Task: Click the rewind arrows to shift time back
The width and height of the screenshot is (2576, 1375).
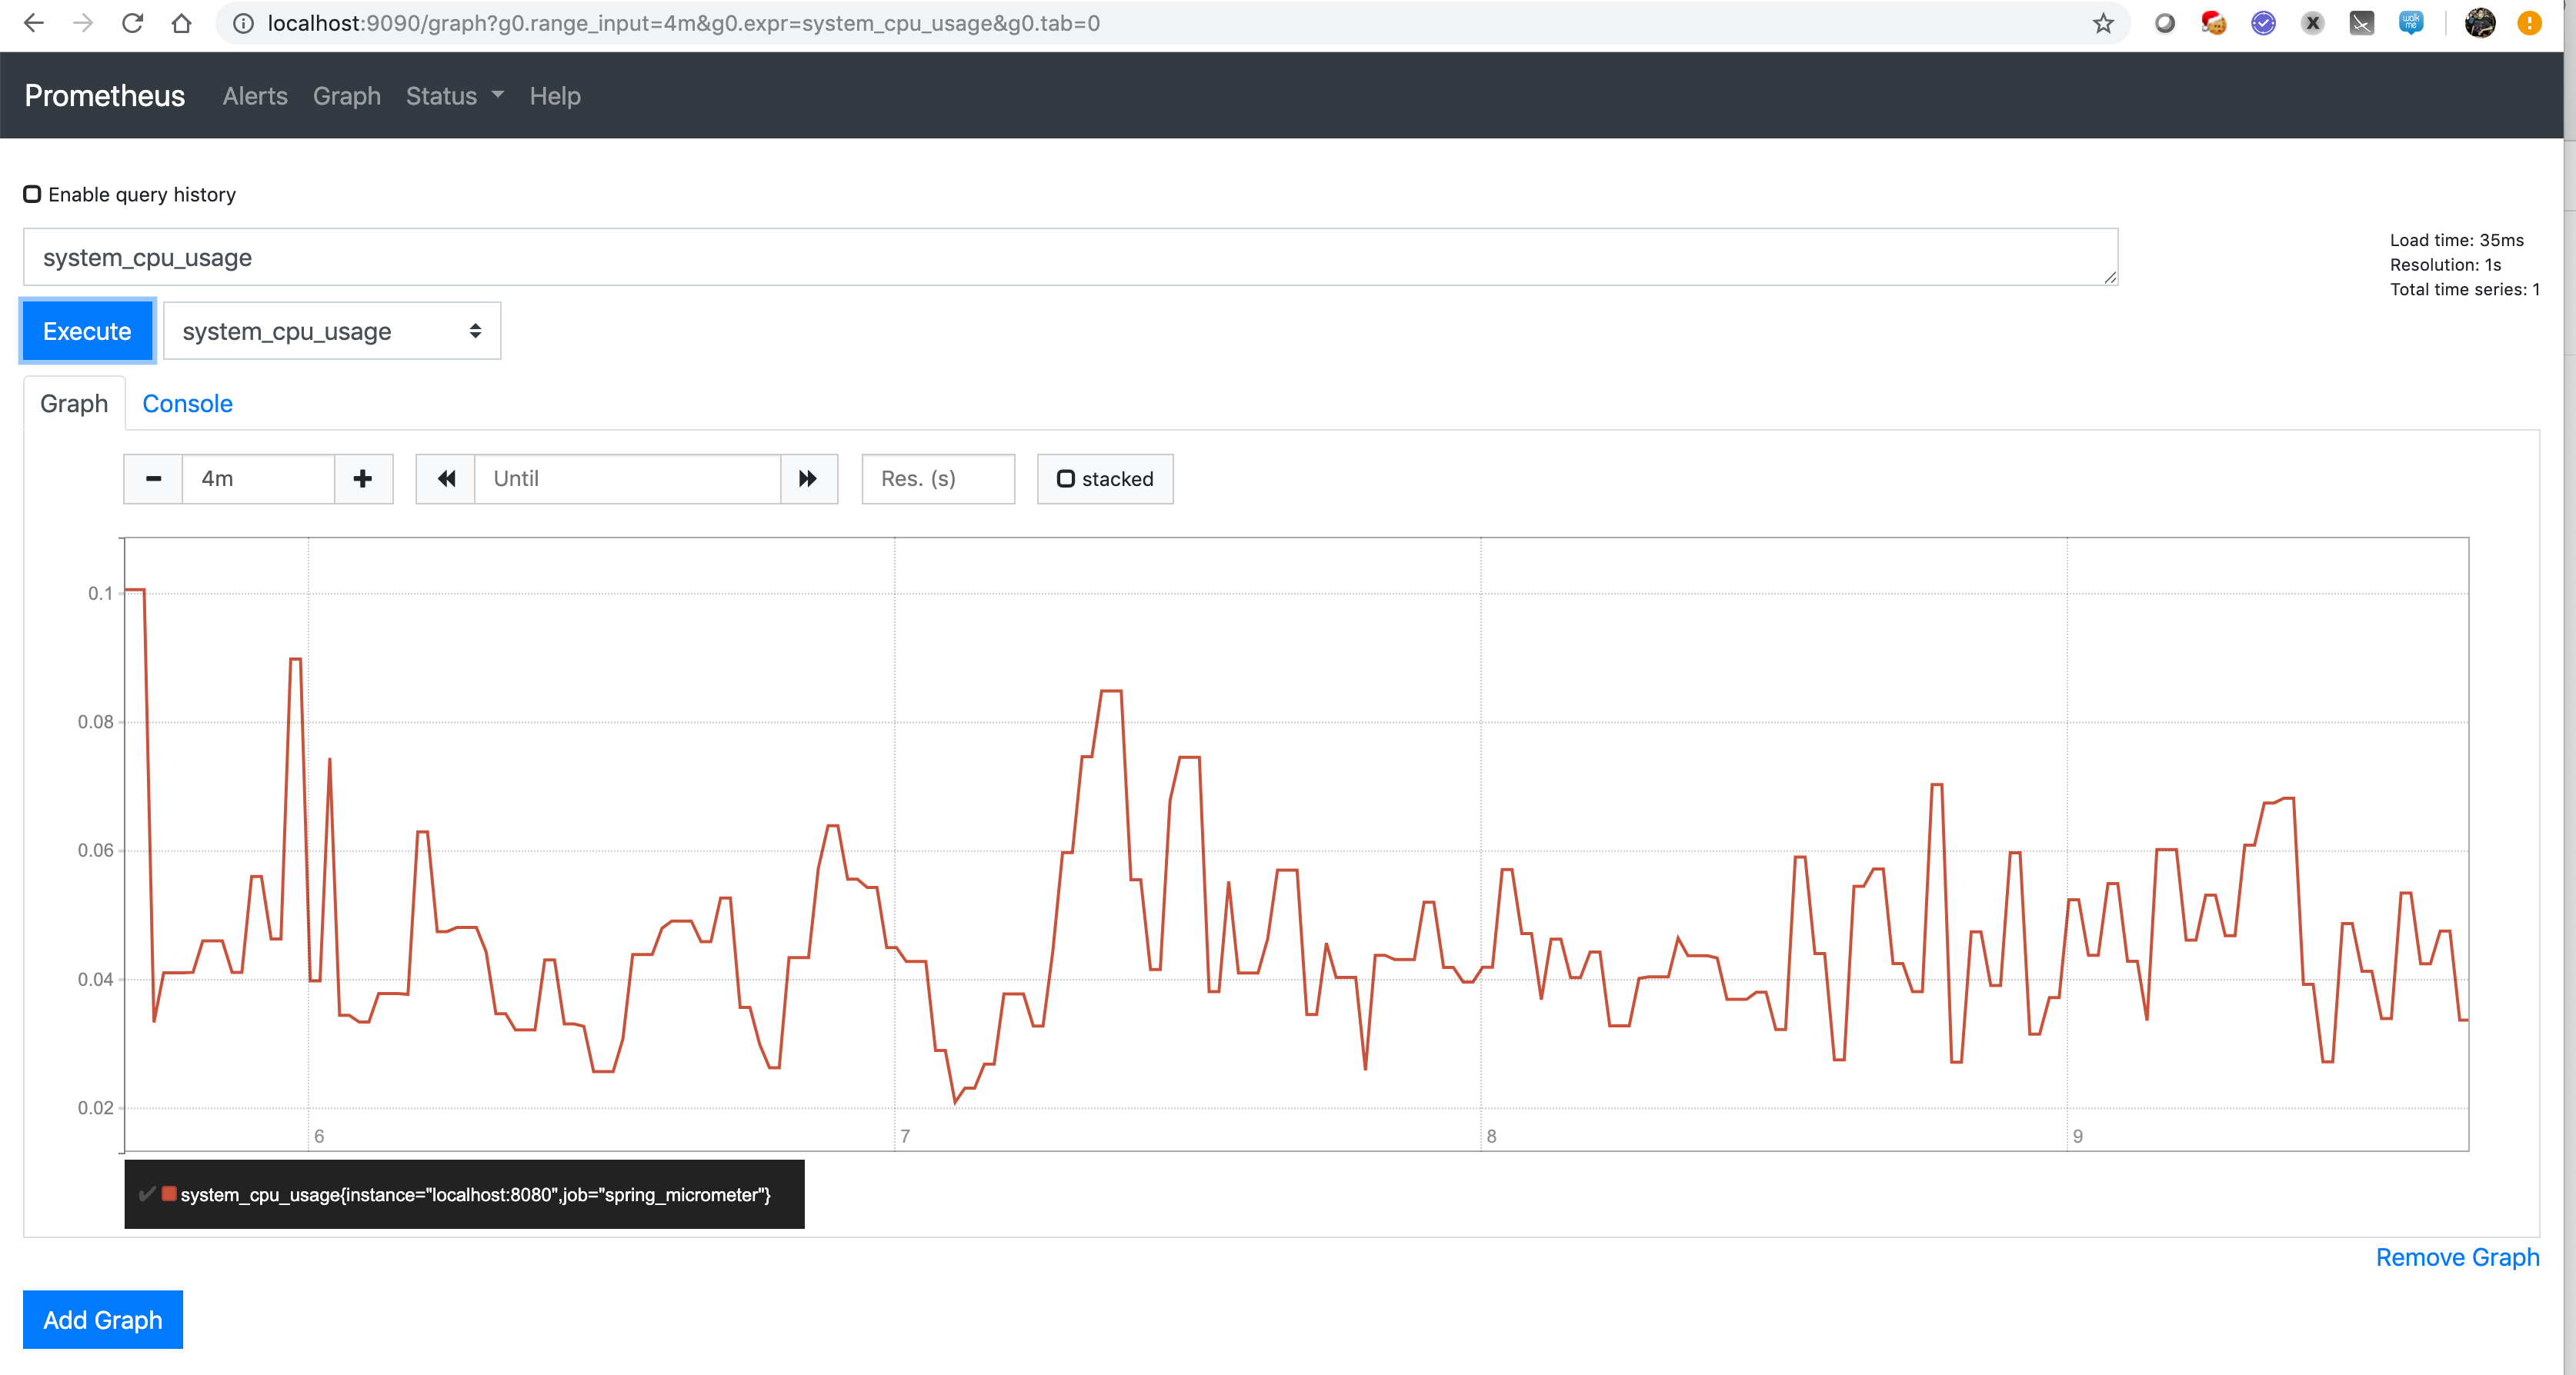Action: [445, 478]
